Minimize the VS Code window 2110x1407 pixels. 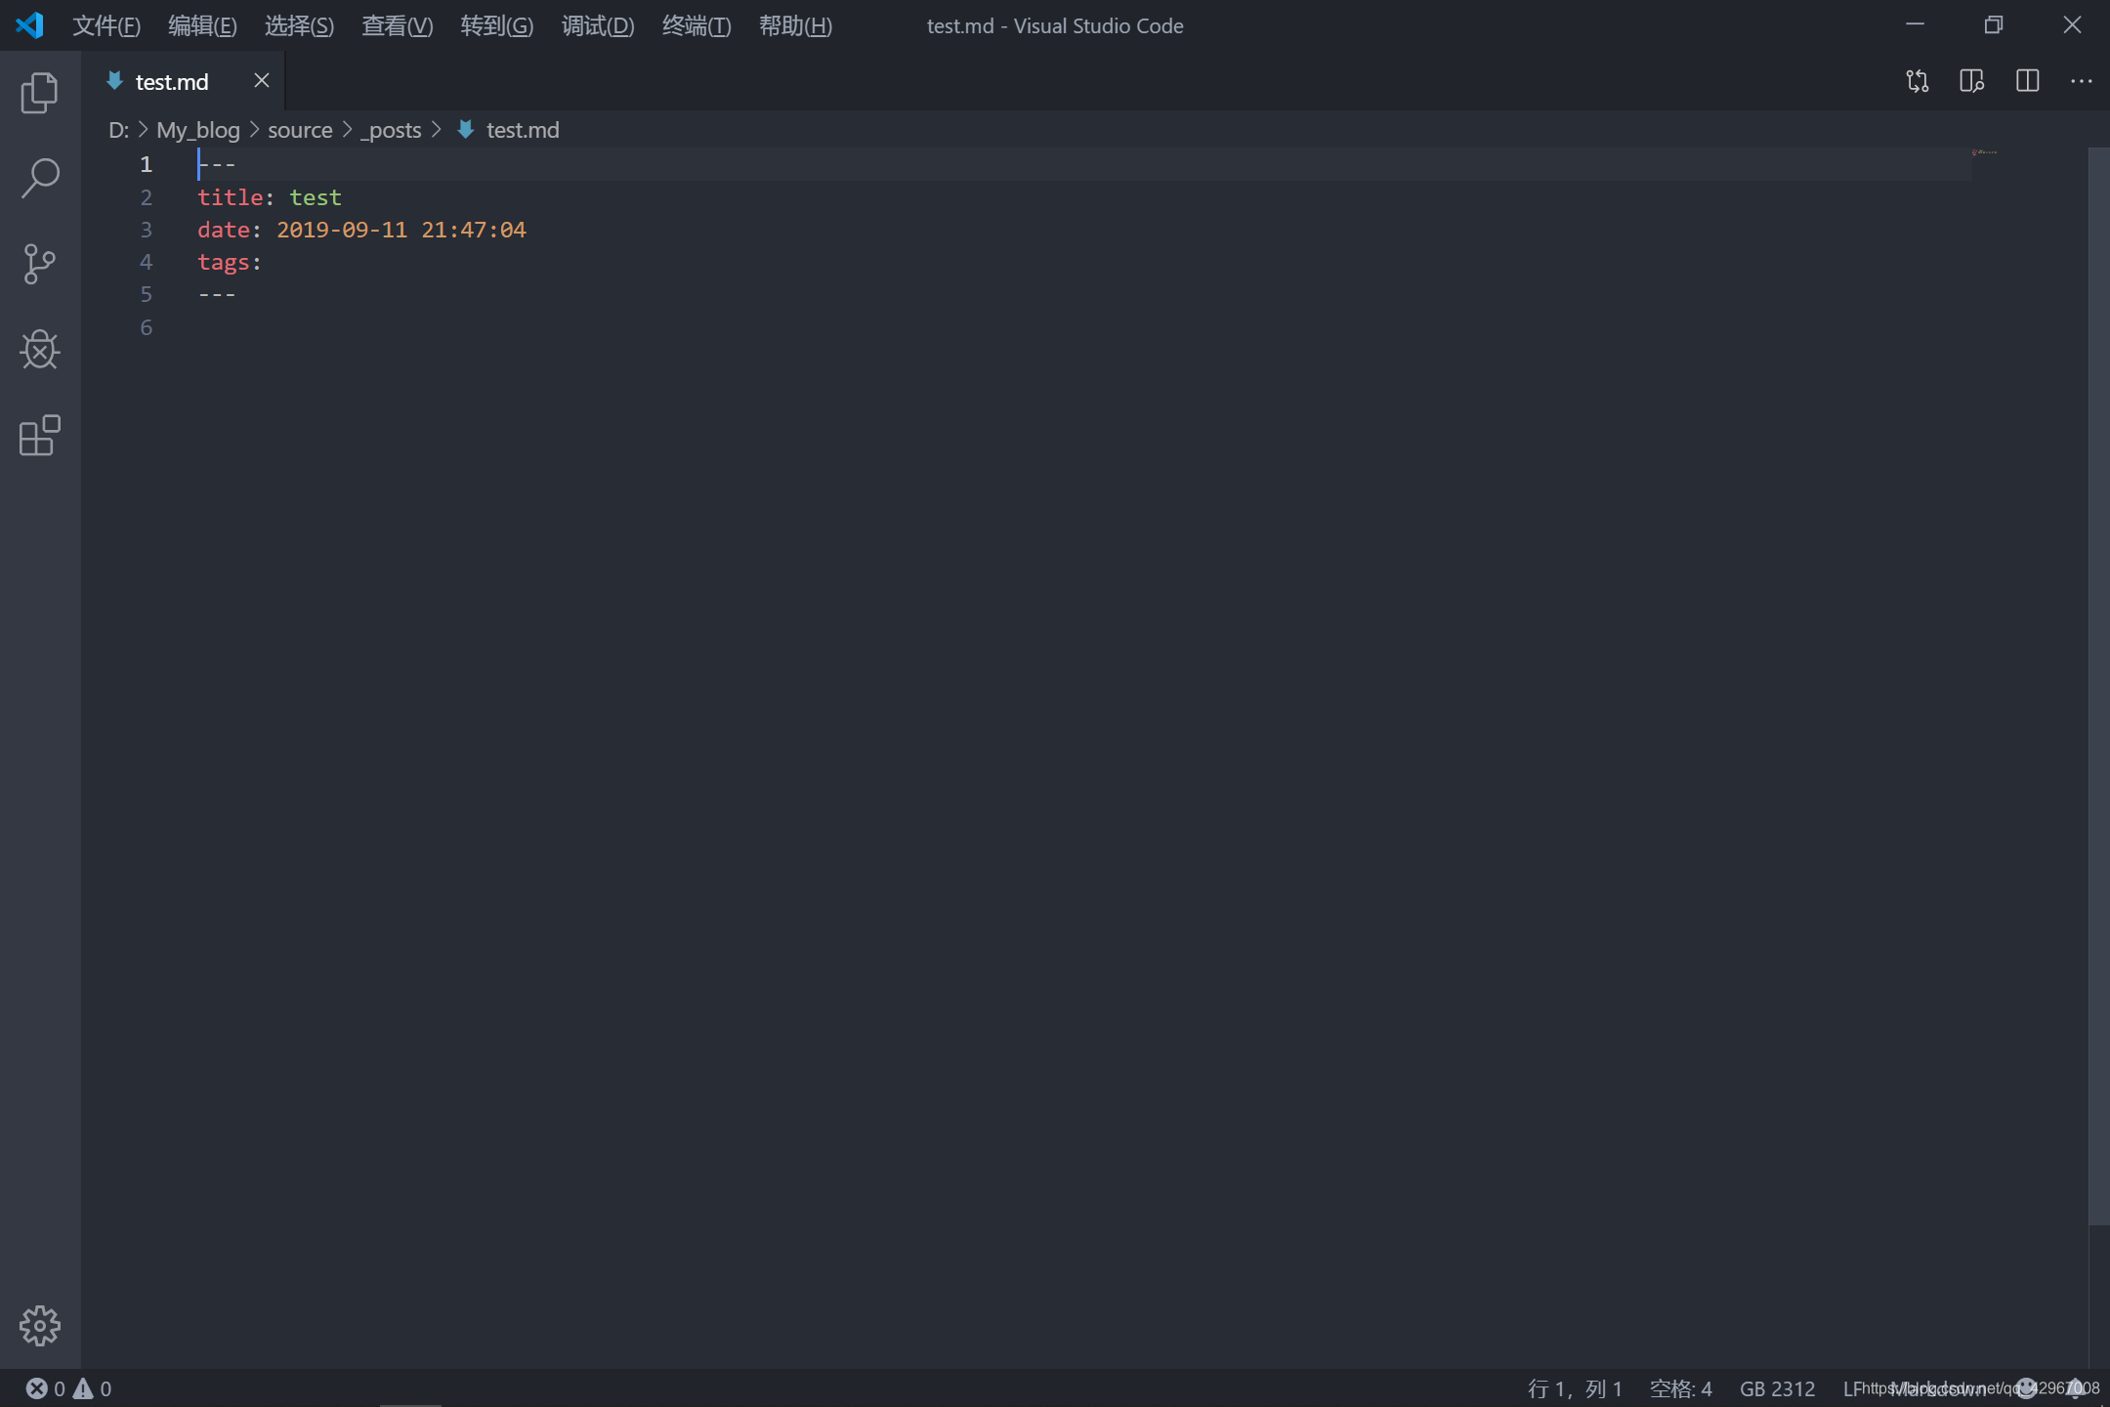(1915, 25)
